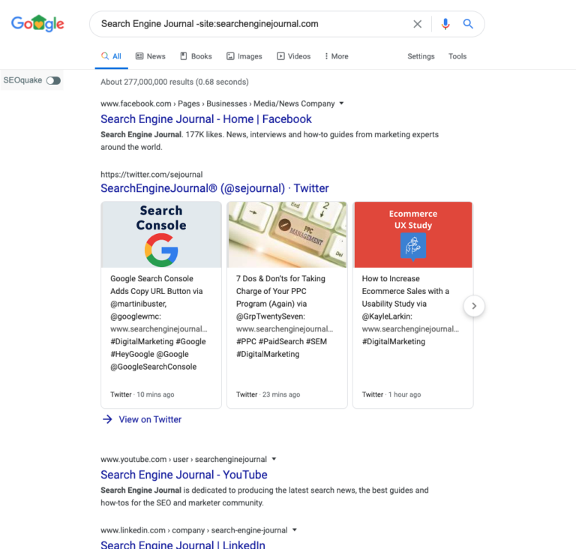The height and width of the screenshot is (549, 576).
Task: Click the View on Twitter link
Action: point(150,419)
